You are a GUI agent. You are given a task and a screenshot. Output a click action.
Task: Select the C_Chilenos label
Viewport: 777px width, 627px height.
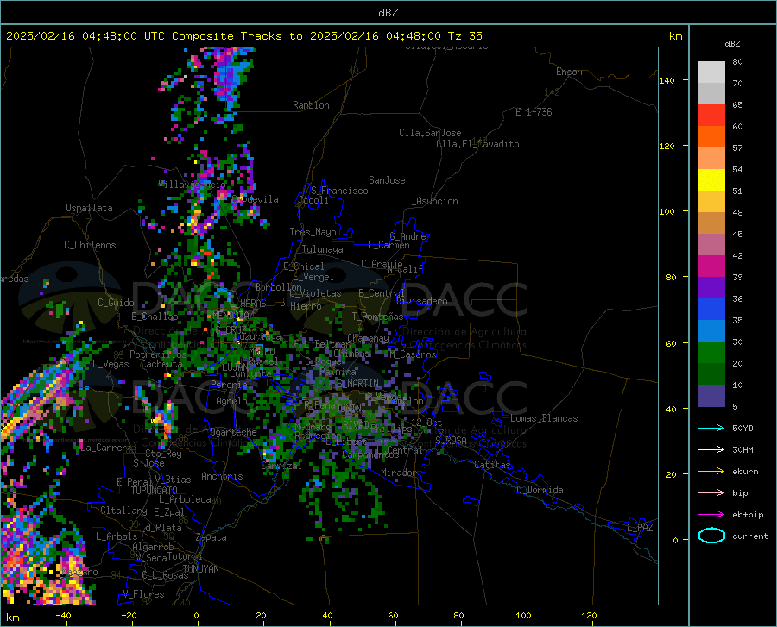pos(90,245)
